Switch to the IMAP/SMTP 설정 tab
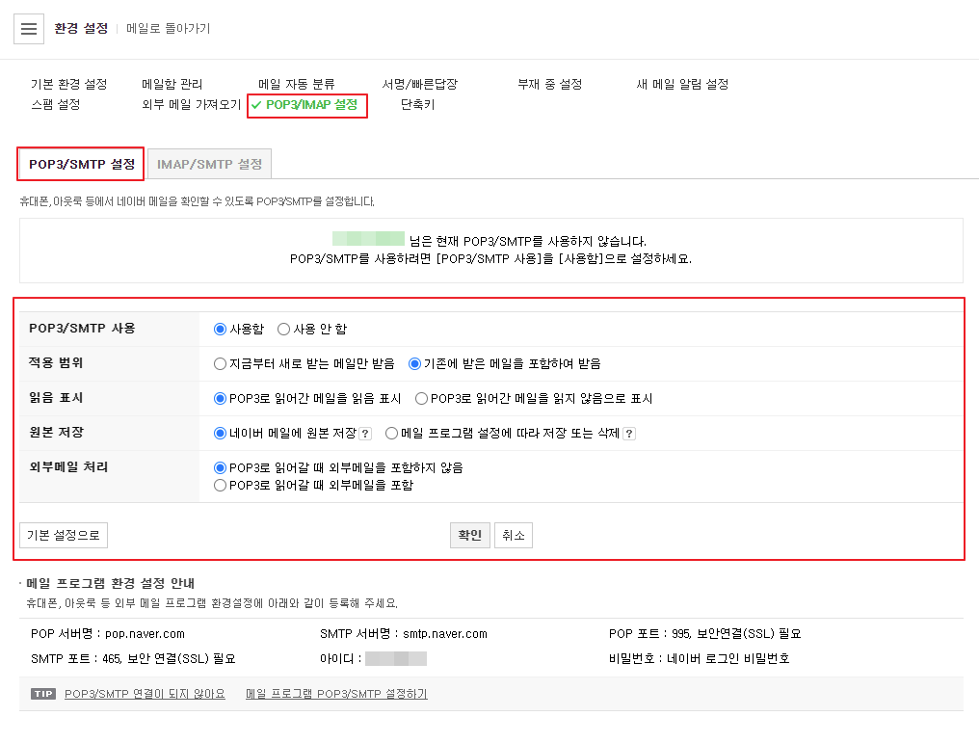Screen dimensions: 979x743 coord(209,164)
